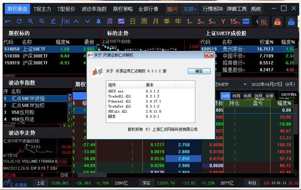This screenshot has height=190, width=301.
Task: Click the 批 batch order icon
Action: (264, 22)
